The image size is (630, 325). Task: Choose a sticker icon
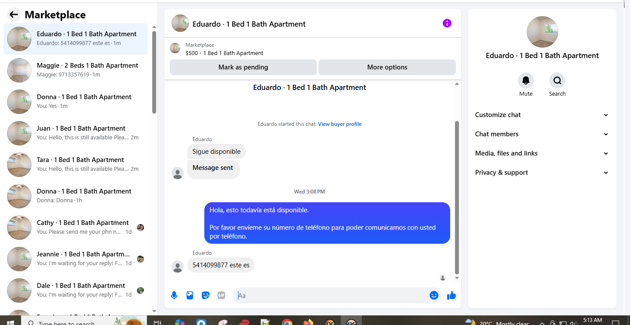point(206,295)
